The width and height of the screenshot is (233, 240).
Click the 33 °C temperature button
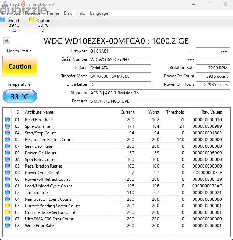click(20, 96)
